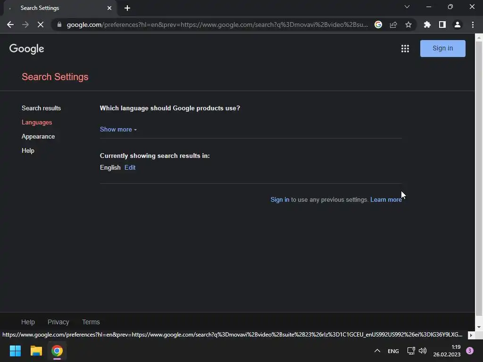Image resolution: width=483 pixels, height=362 pixels.
Task: Open the footer Help link
Action: point(28,322)
